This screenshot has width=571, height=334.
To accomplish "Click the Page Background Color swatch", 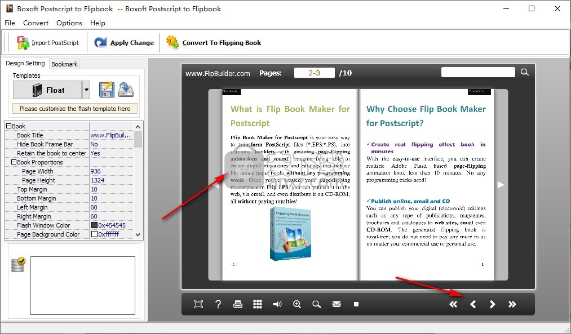I will pos(94,234).
